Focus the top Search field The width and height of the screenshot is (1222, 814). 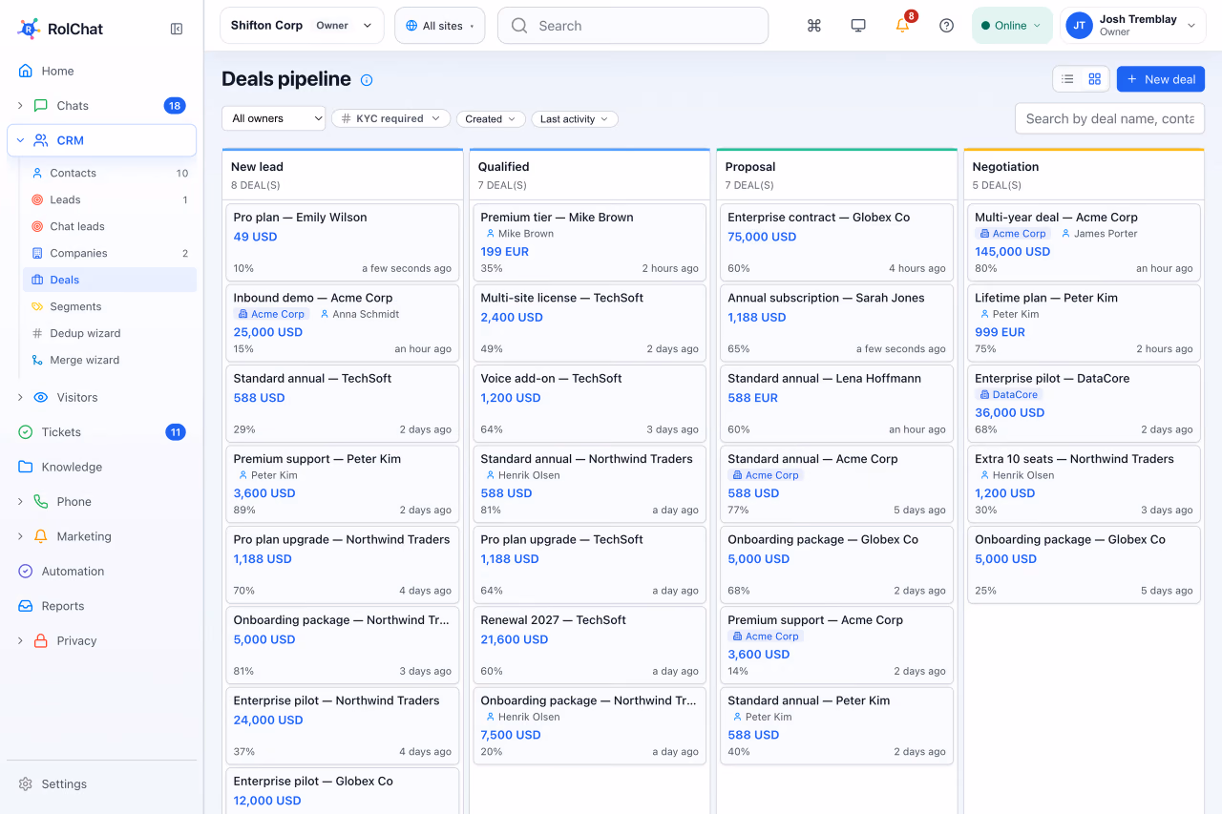(633, 26)
